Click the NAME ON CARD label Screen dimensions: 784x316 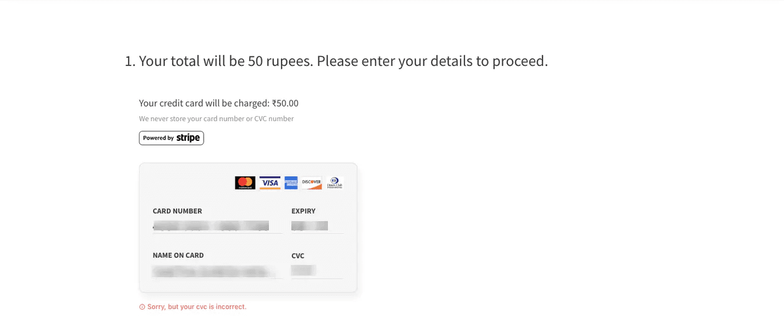point(178,256)
